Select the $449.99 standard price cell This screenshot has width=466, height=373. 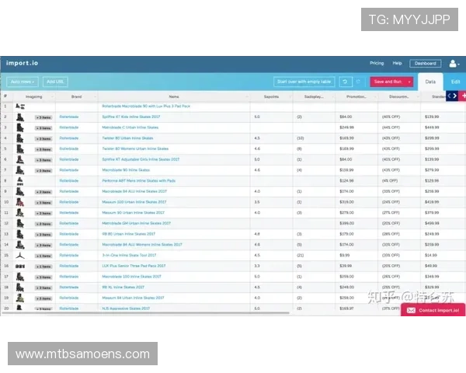(x=443, y=127)
